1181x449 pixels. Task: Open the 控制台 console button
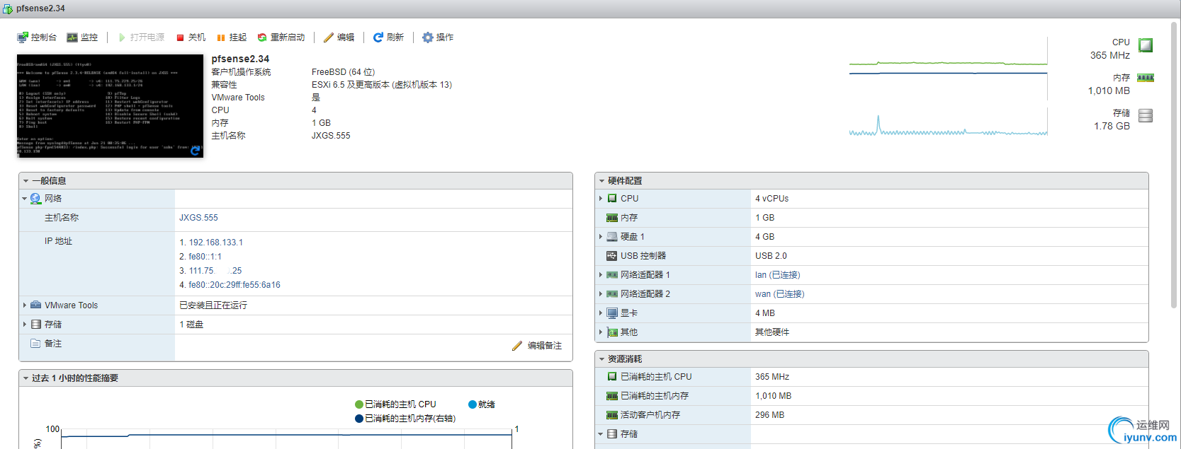[37, 37]
